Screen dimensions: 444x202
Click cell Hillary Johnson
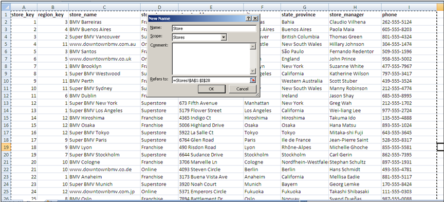(x=355, y=44)
